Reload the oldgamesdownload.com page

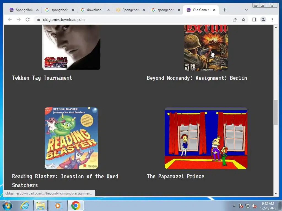coord(28,20)
